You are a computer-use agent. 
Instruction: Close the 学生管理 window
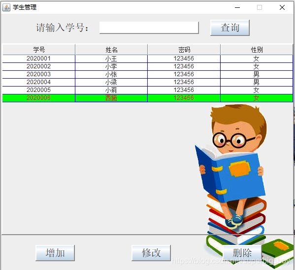(x=282, y=7)
